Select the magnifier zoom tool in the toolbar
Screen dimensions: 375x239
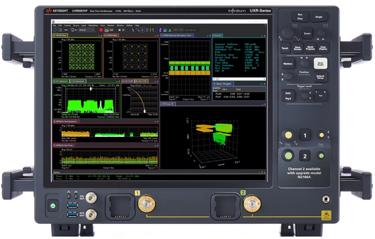[138, 30]
